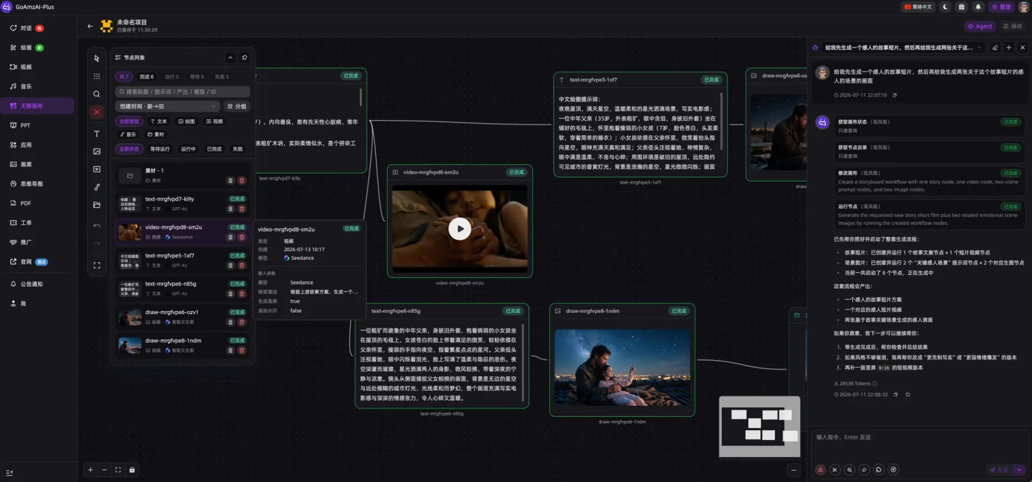Screen dimensions: 1032x482
Task: Collapse the node list panel with chevron
Action: [x=231, y=58]
